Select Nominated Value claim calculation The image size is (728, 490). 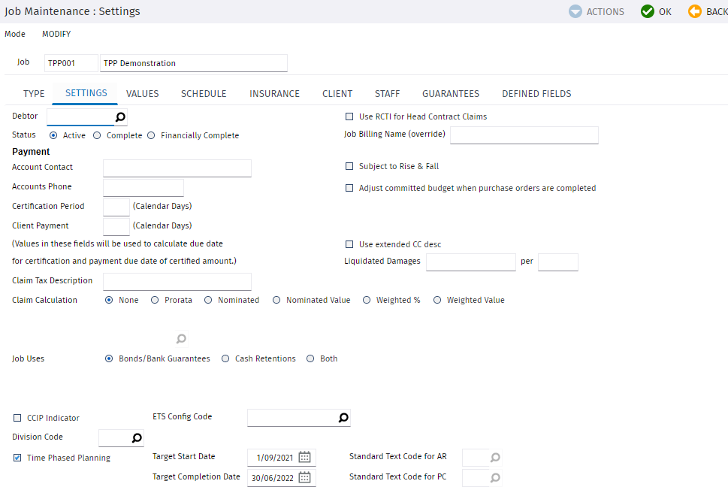[276, 300]
